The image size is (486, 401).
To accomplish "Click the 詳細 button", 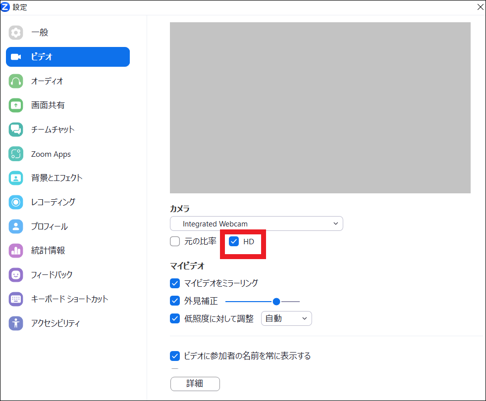I will [x=195, y=384].
